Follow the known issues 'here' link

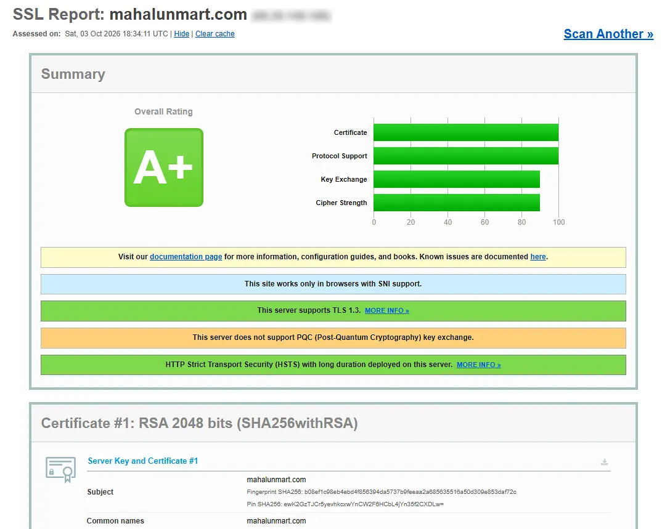(538, 256)
